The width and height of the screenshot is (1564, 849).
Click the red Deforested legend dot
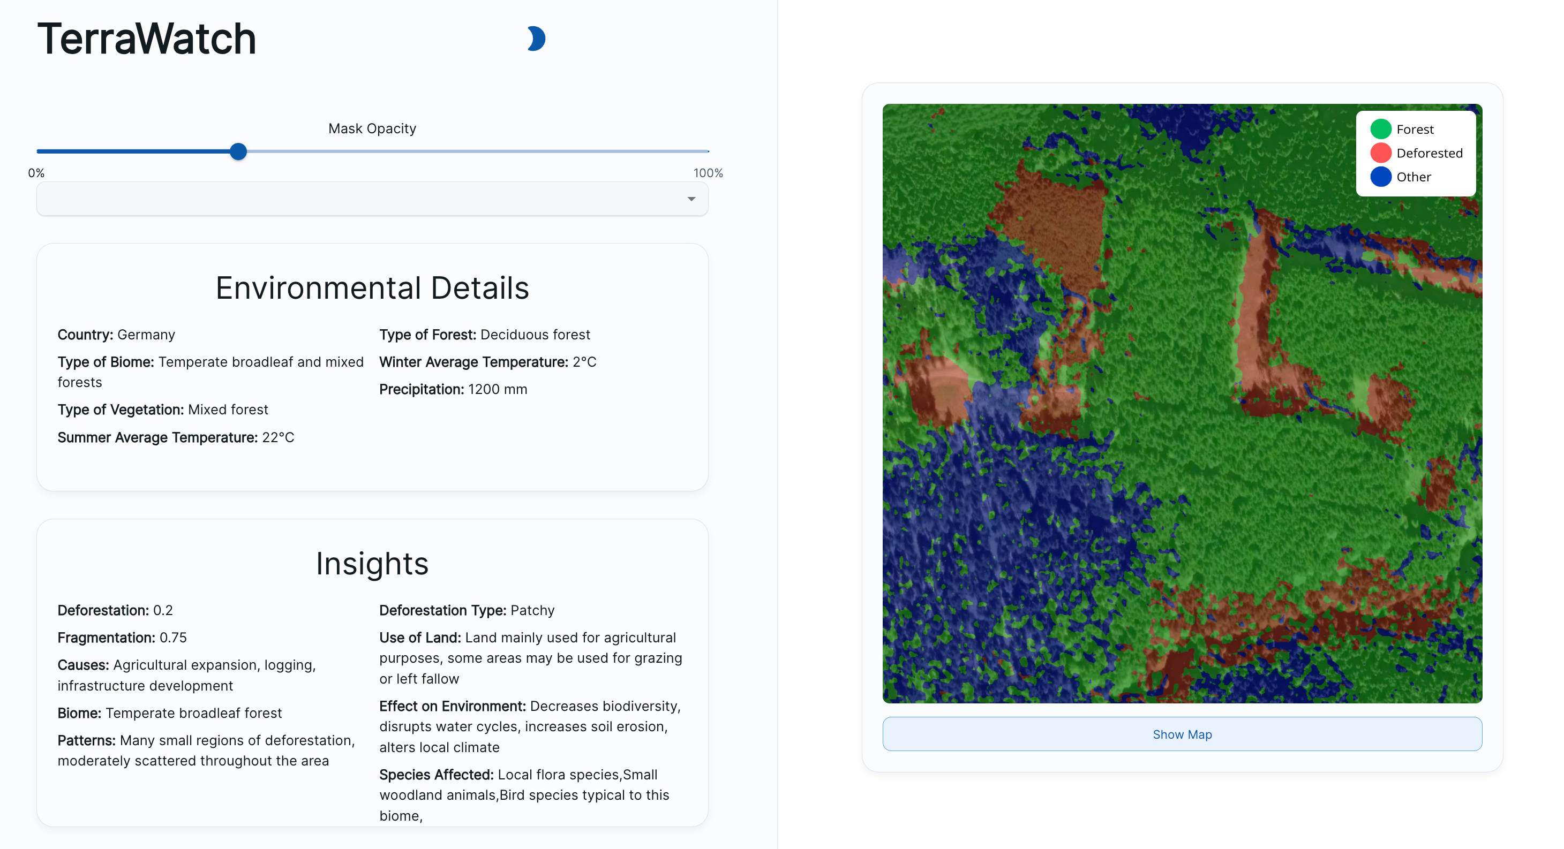point(1380,153)
